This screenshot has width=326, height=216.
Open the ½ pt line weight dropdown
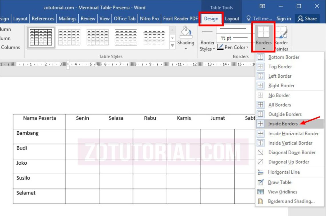[234, 38]
